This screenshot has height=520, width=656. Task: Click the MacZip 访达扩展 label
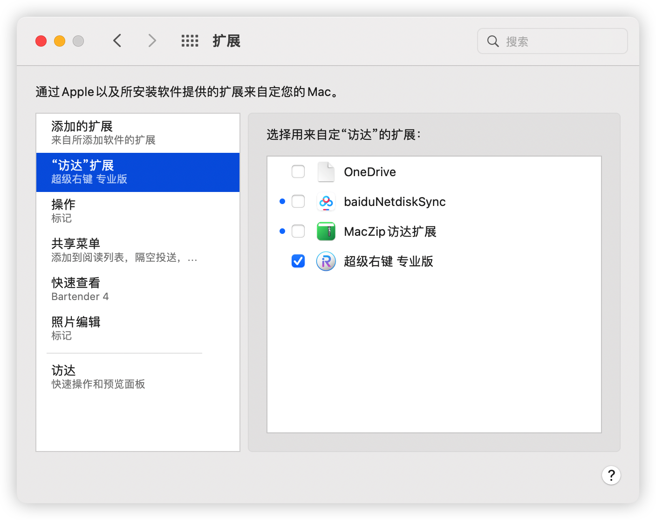(390, 232)
